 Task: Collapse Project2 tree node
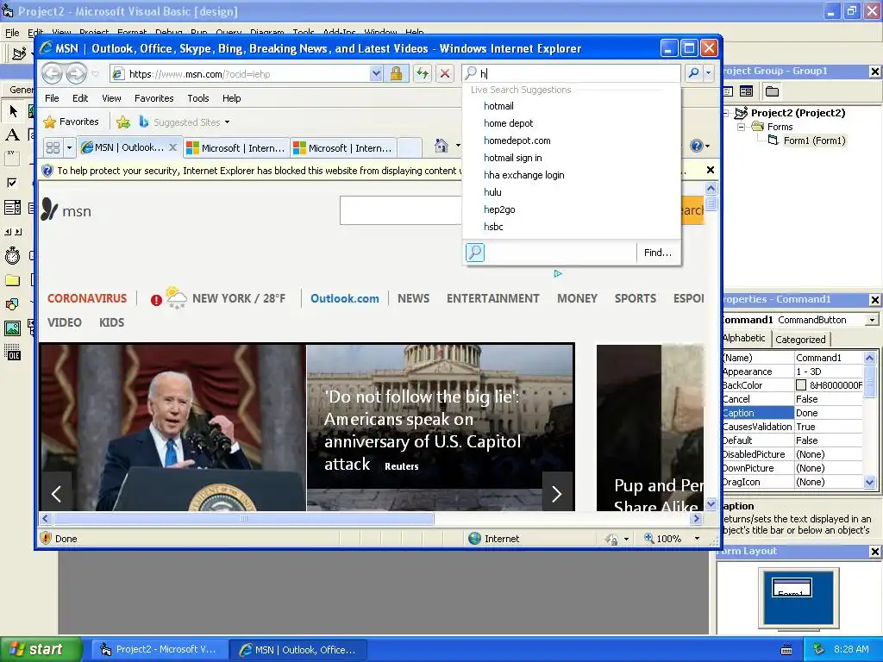click(725, 113)
